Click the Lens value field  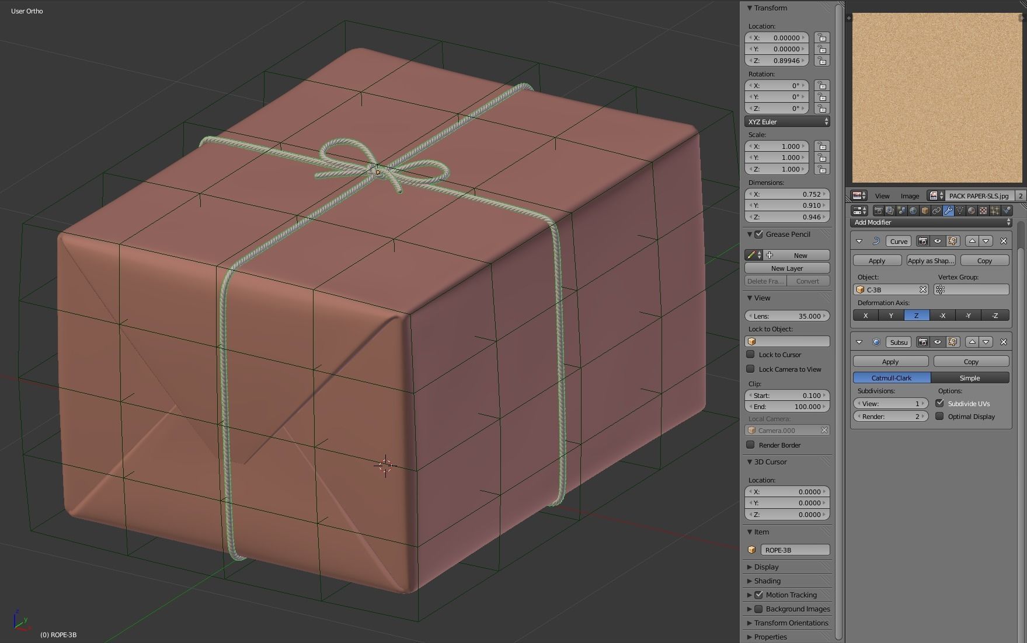(787, 316)
